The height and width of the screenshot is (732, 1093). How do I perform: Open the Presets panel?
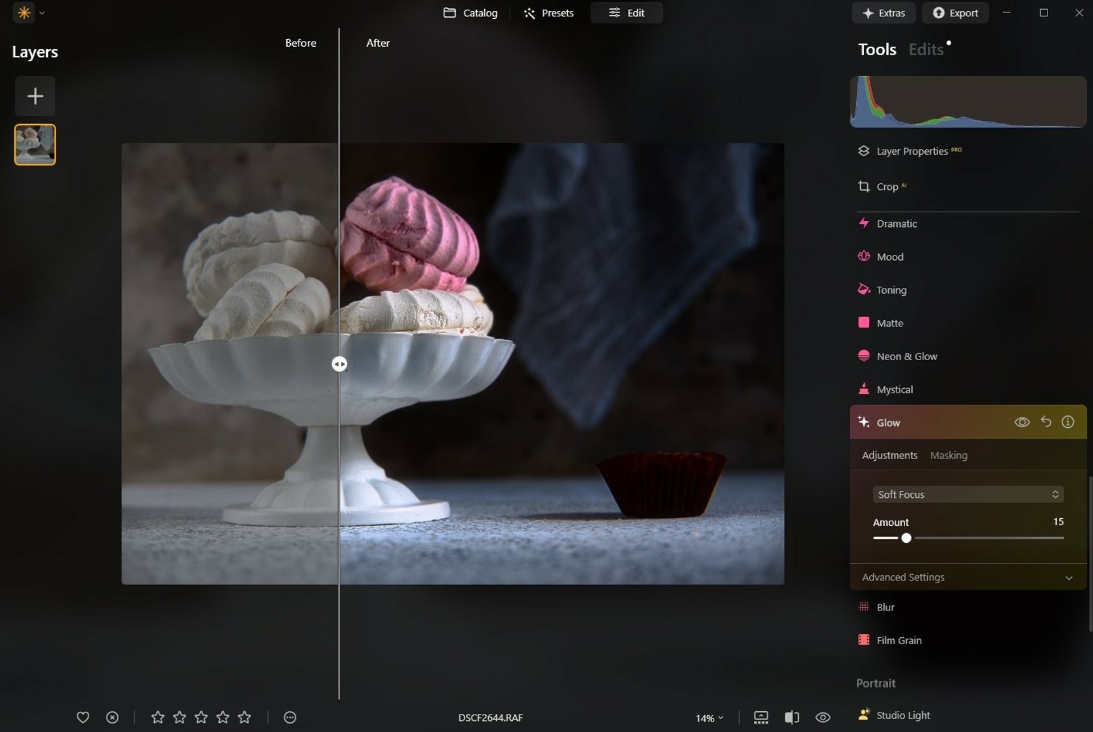point(548,13)
